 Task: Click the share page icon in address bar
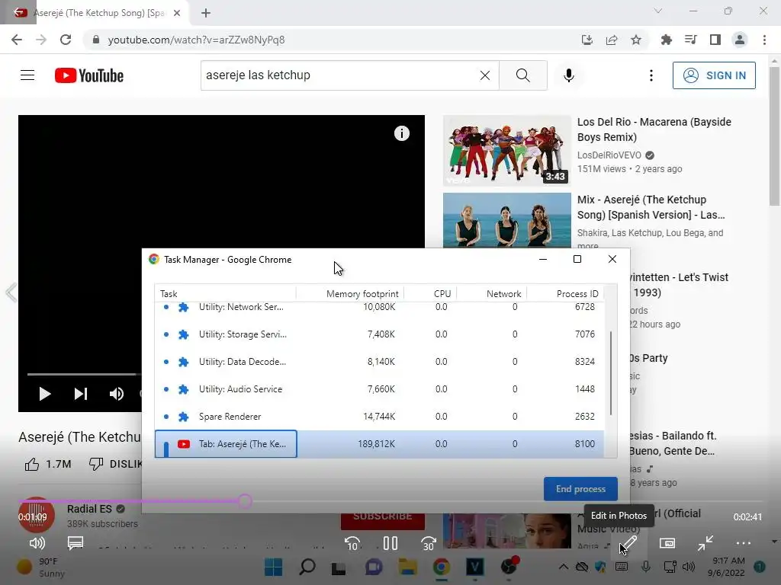pyautogui.click(x=612, y=40)
